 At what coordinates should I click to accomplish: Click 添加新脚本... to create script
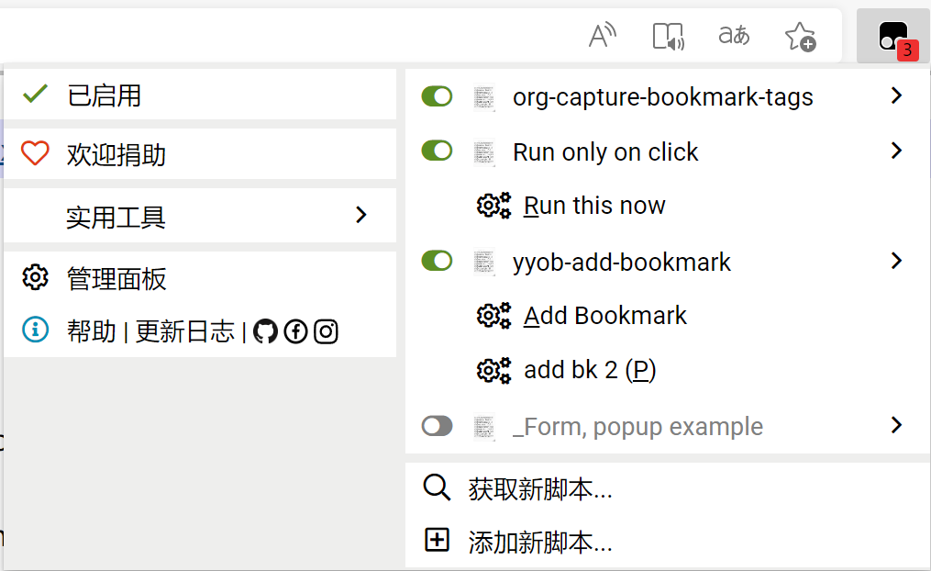(x=539, y=542)
